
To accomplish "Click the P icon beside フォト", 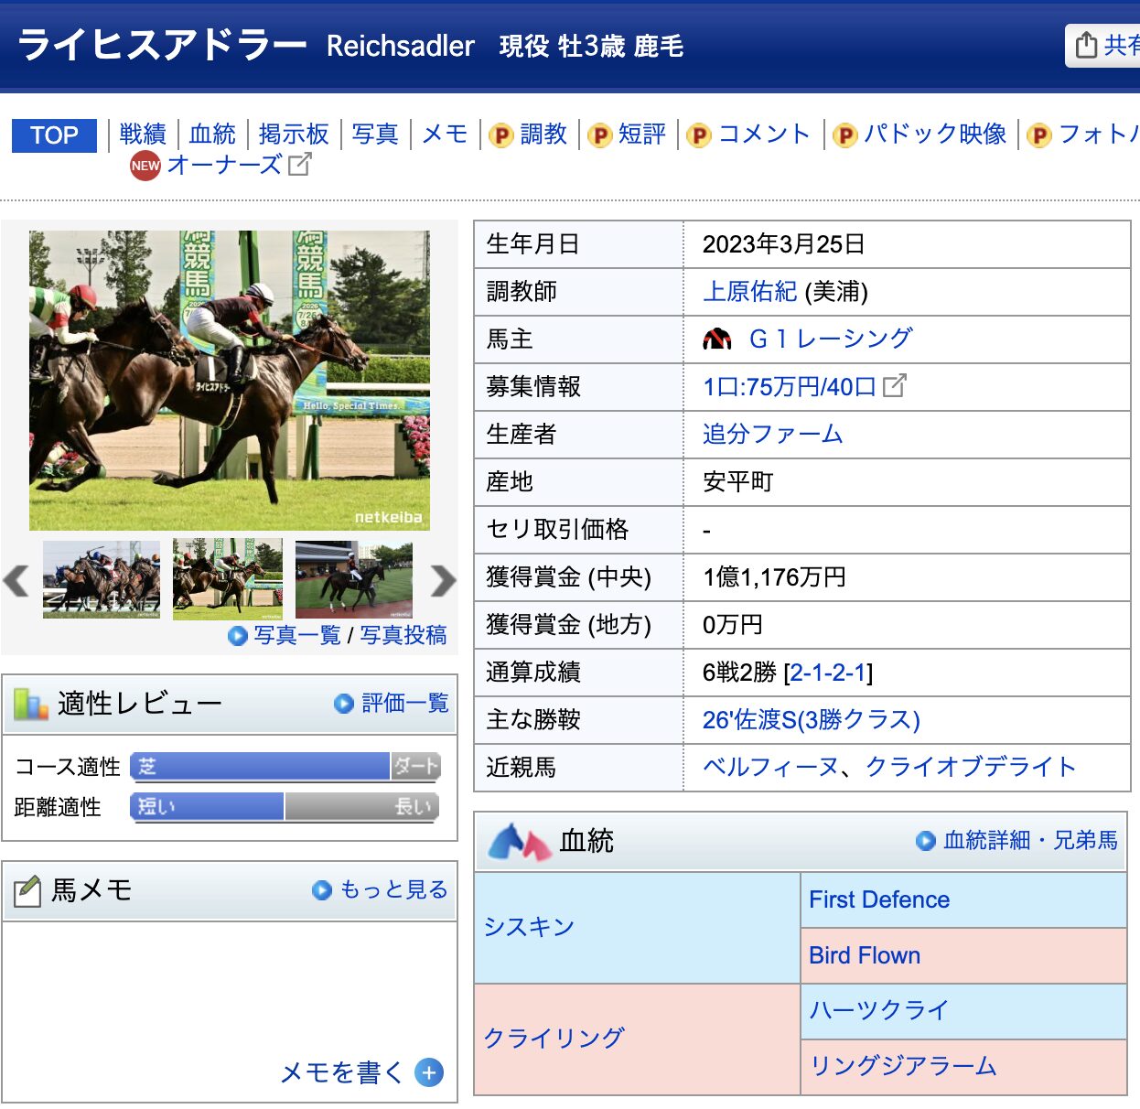I will (1038, 135).
